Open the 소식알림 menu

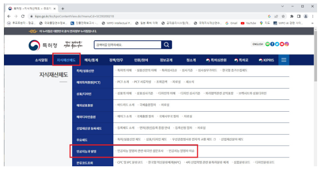[x=41, y=60]
